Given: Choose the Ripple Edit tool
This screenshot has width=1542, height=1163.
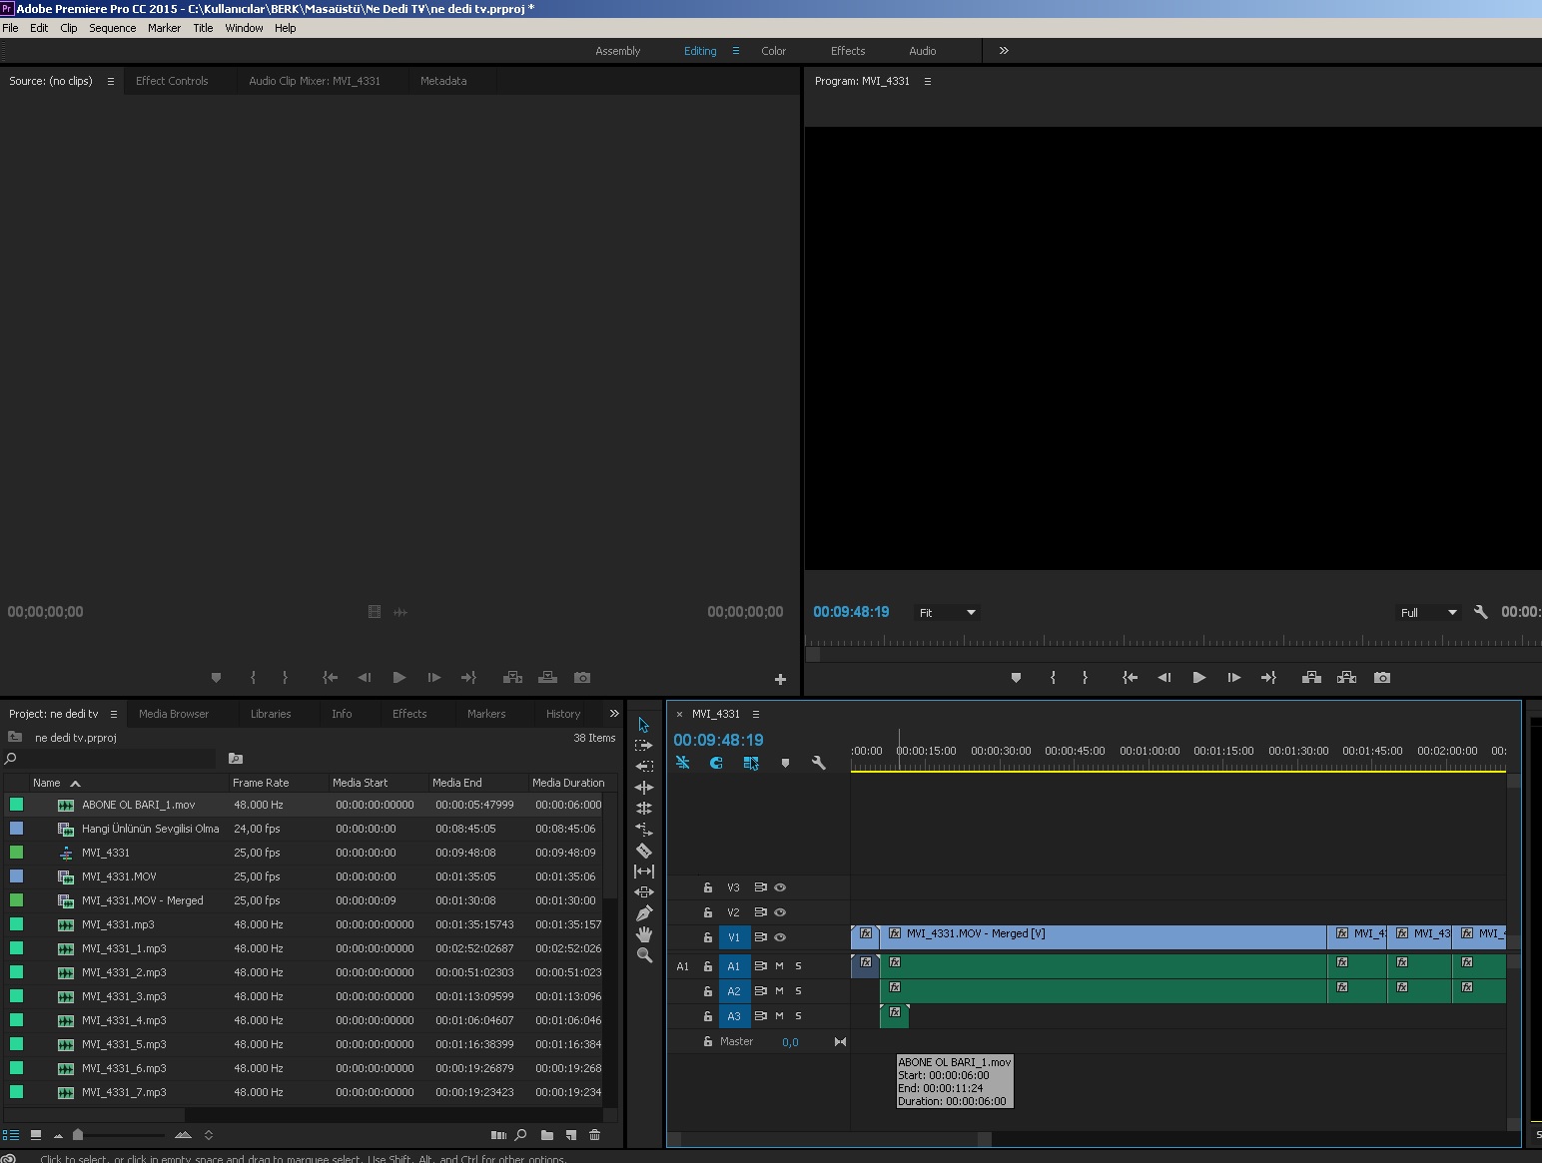Looking at the screenshot, I should tap(644, 788).
